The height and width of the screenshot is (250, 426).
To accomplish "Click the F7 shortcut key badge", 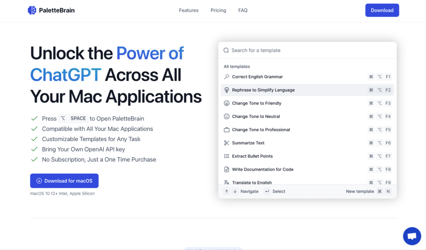I will [x=388, y=156].
